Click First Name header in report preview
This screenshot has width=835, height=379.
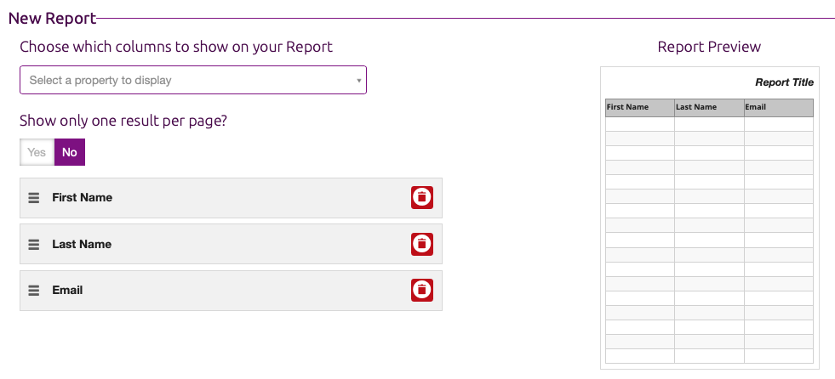(627, 108)
